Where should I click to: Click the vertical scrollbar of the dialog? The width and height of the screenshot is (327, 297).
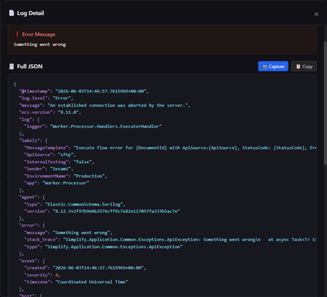coord(325,102)
